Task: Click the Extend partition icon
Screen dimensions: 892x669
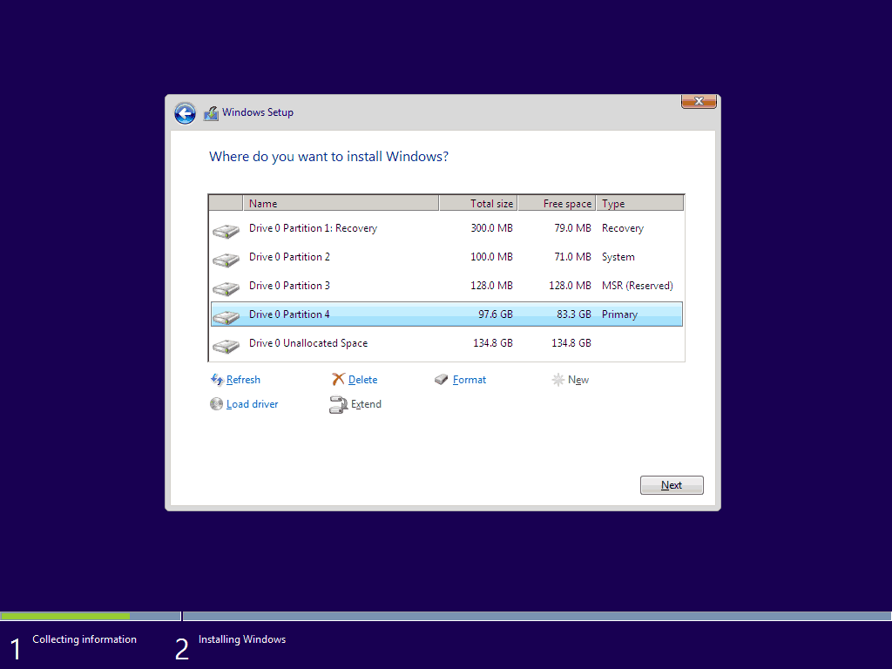Action: click(x=338, y=404)
